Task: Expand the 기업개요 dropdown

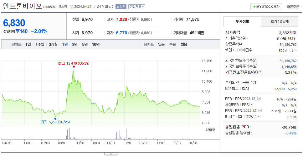Action: (136, 7)
